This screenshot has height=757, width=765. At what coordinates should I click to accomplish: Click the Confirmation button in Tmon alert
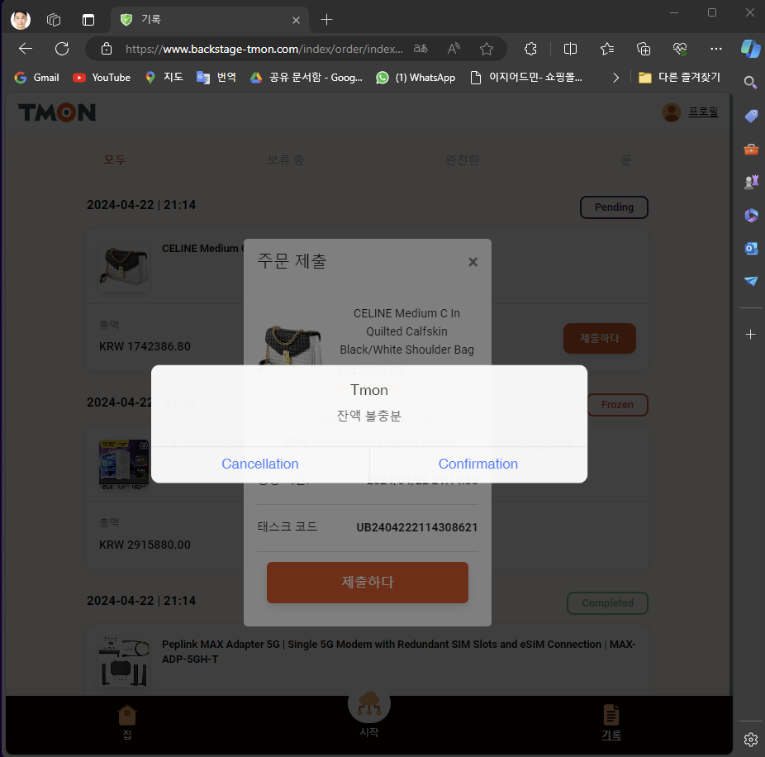pos(478,464)
